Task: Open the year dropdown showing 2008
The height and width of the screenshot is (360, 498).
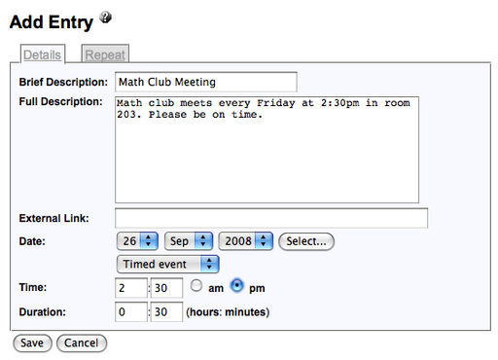Action: [246, 241]
